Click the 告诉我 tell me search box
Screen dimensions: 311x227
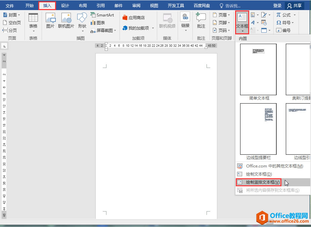pyautogui.click(x=230, y=6)
